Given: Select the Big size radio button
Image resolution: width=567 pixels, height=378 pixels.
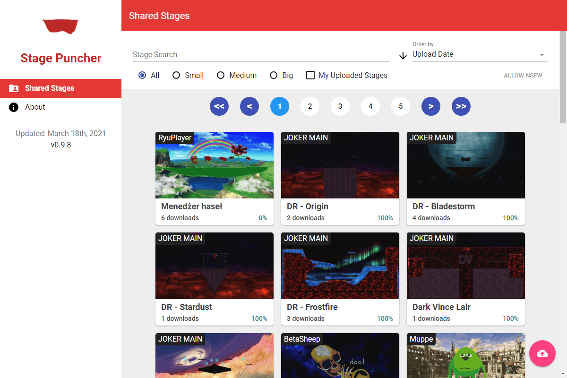Looking at the screenshot, I should [x=274, y=75].
